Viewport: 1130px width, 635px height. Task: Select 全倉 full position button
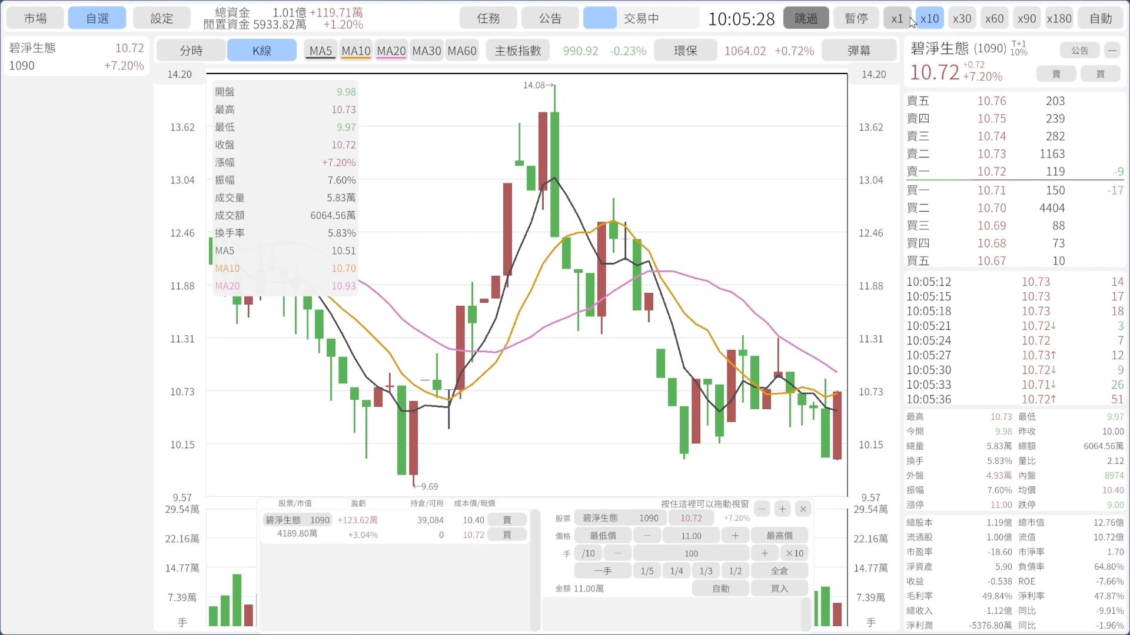[x=779, y=571]
